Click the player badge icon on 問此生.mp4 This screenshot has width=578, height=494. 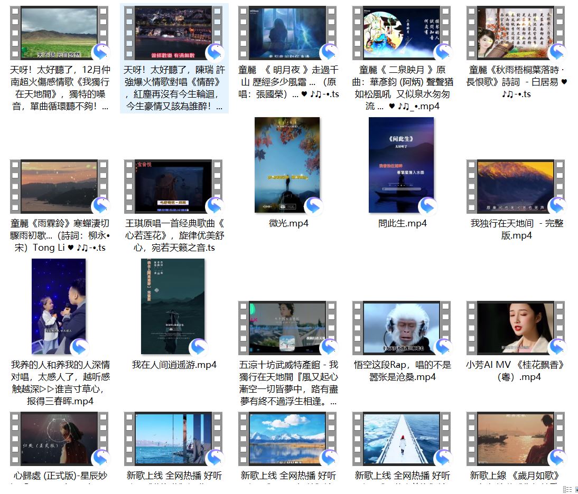coord(428,206)
